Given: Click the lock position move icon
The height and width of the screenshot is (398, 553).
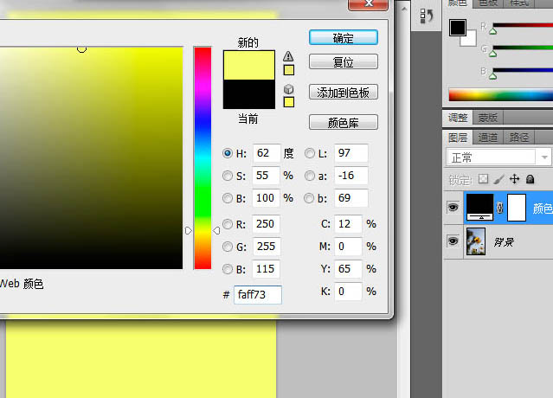Looking at the screenshot, I should 514,179.
